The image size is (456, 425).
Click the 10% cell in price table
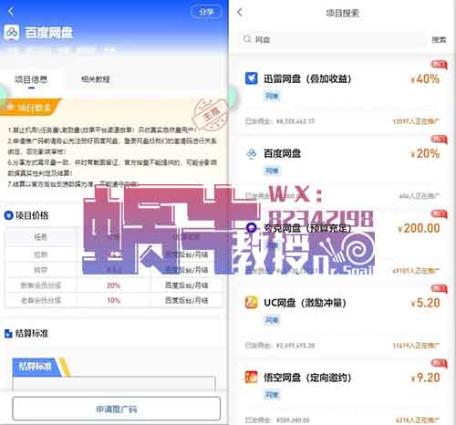click(x=113, y=300)
